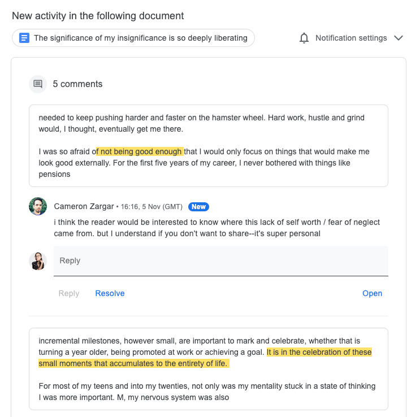Click the highlighted 'not being good enough' text
The height and width of the screenshot is (417, 420).
tap(140, 151)
